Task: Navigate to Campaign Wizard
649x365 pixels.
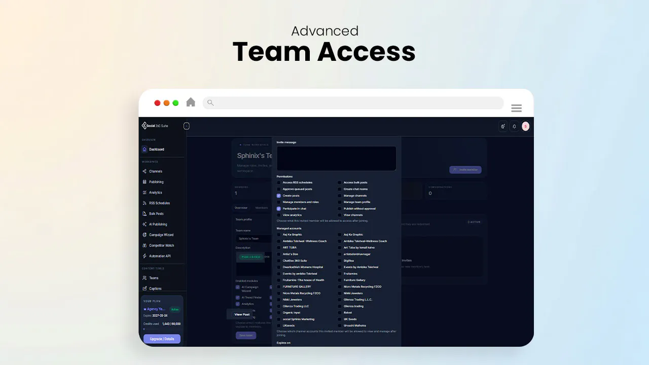Action: tap(162, 235)
